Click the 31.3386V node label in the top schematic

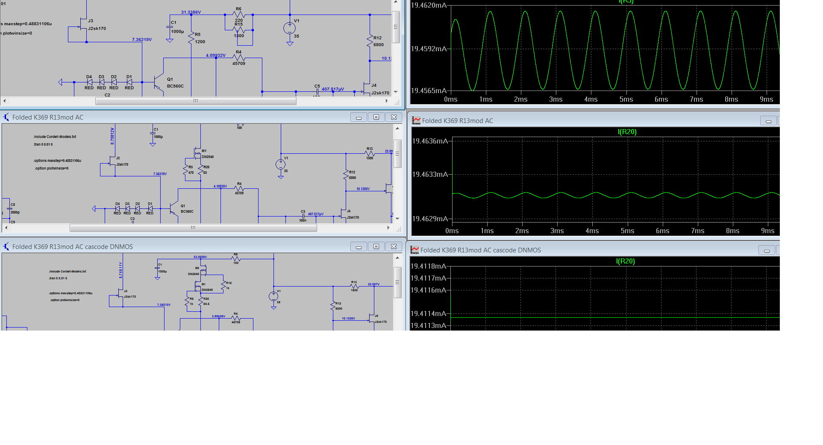click(x=191, y=12)
